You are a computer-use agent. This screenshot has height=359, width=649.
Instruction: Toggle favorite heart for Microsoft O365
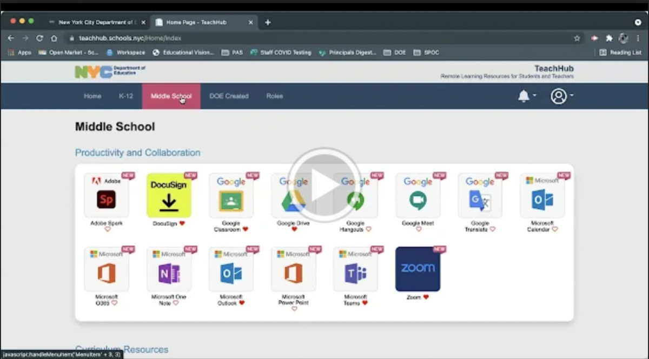click(114, 303)
